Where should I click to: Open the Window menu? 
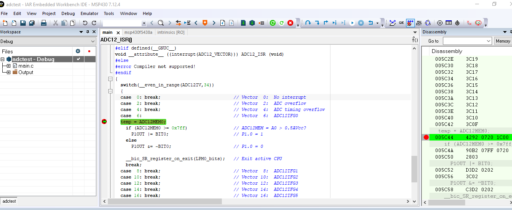pyautogui.click(x=129, y=13)
